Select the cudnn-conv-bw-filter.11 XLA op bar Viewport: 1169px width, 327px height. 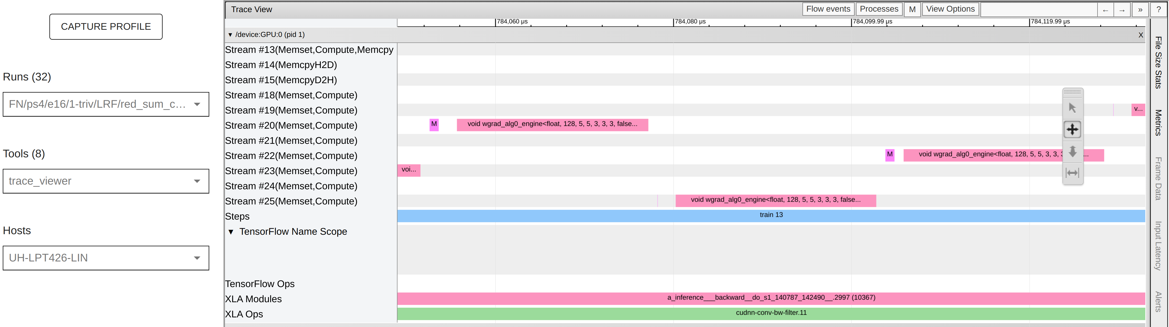pos(771,314)
